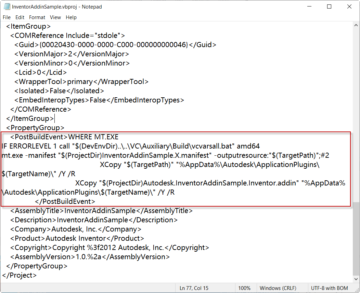Click the 100% zoom status entry
Viewport: 360px width, 293px height.
coord(244,288)
